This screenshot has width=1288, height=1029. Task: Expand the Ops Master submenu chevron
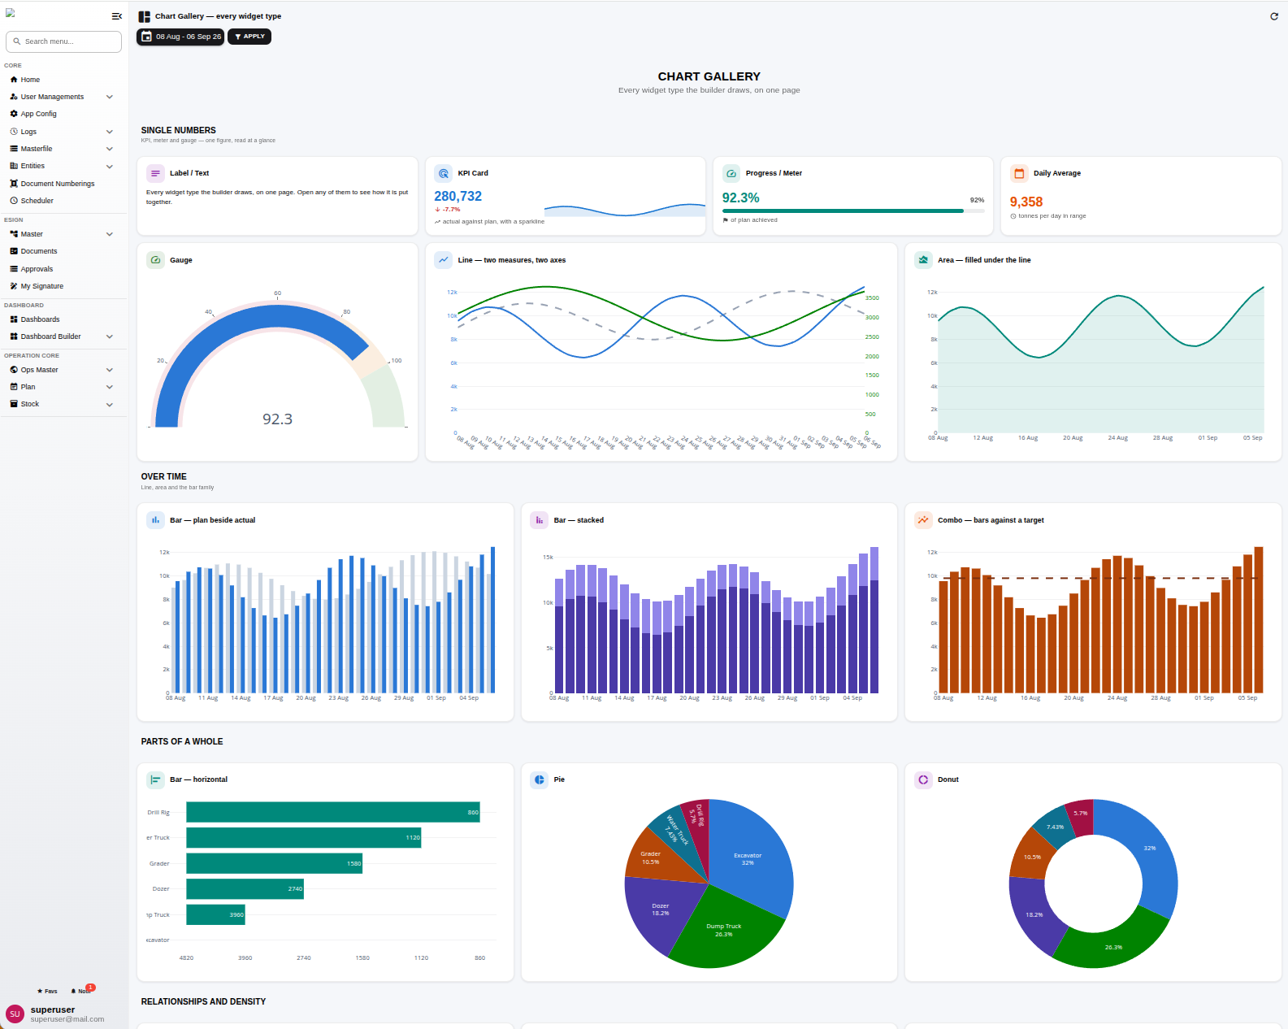tap(110, 370)
